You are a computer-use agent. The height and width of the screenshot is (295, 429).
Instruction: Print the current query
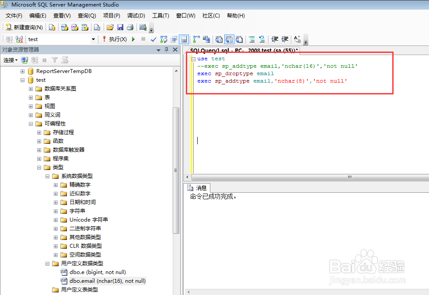pyautogui.click(x=130, y=27)
